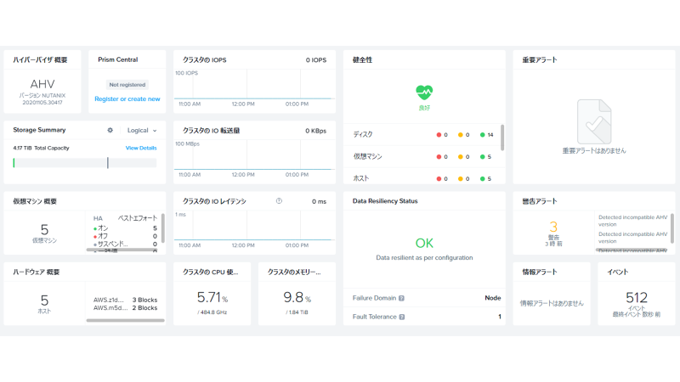Image resolution: width=680 pixels, height=382 pixels.
Task: Click the VM summary panel vertical scrollbar
Action: pos(163,228)
